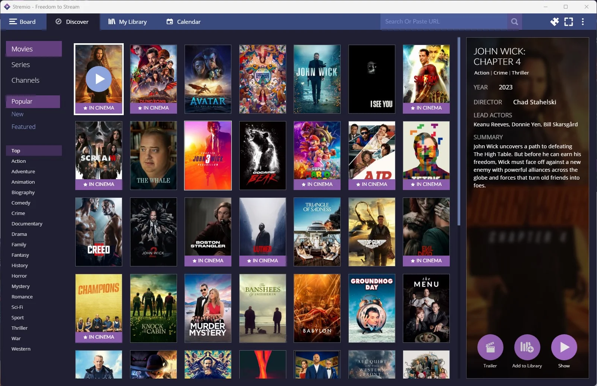Image resolution: width=597 pixels, height=386 pixels.
Task: Select the Scream poster
Action: pos(99,155)
